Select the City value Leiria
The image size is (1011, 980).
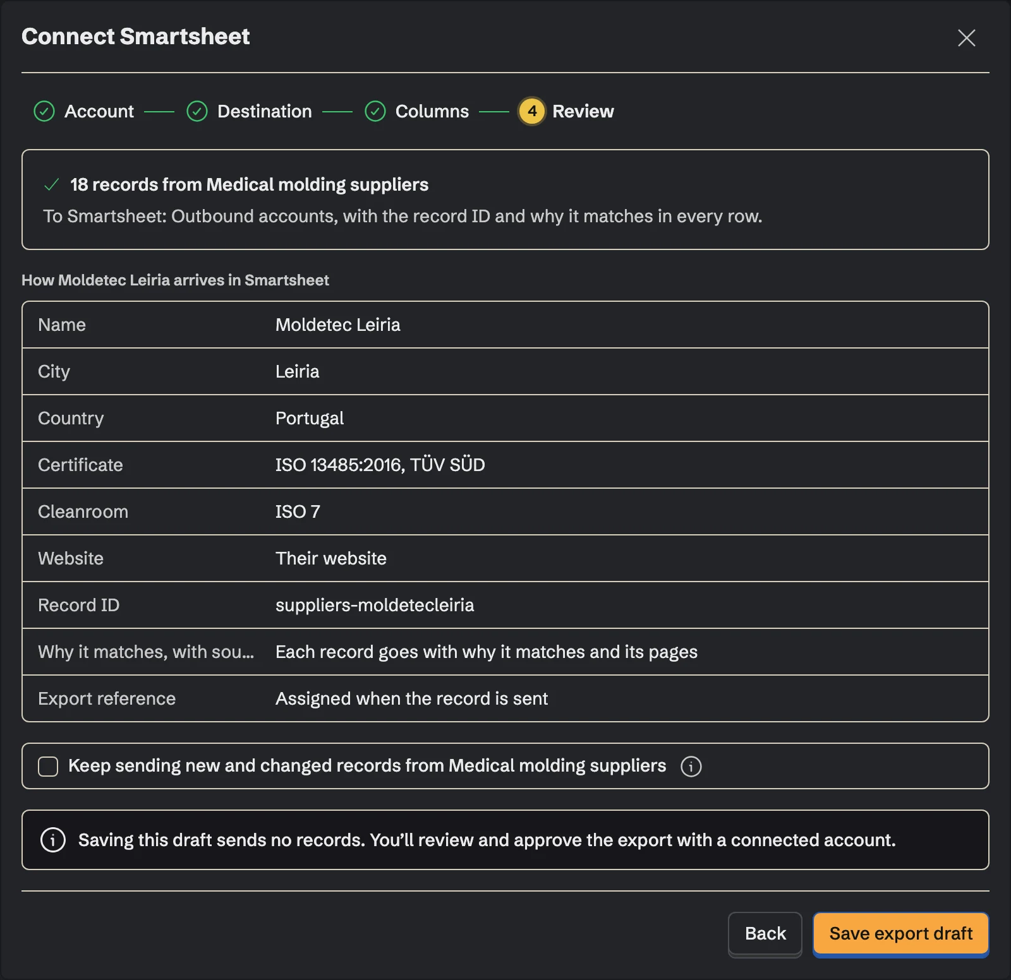pos(298,371)
